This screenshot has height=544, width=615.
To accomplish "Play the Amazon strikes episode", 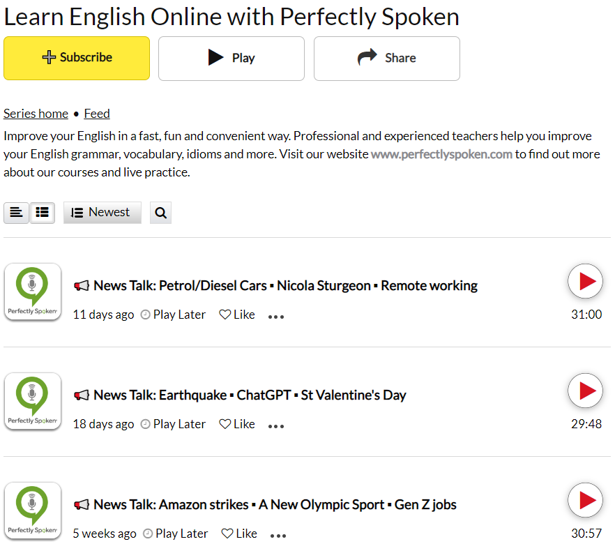I will pyautogui.click(x=585, y=500).
